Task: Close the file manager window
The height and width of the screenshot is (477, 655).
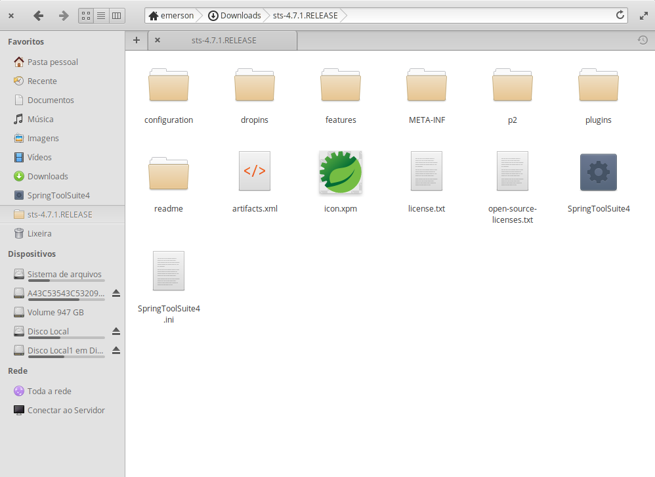Action: tap(11, 16)
